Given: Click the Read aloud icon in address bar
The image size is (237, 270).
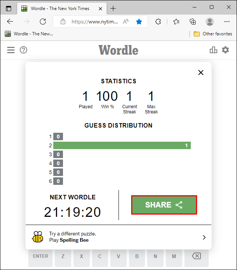Looking at the screenshot, I should 126,22.
